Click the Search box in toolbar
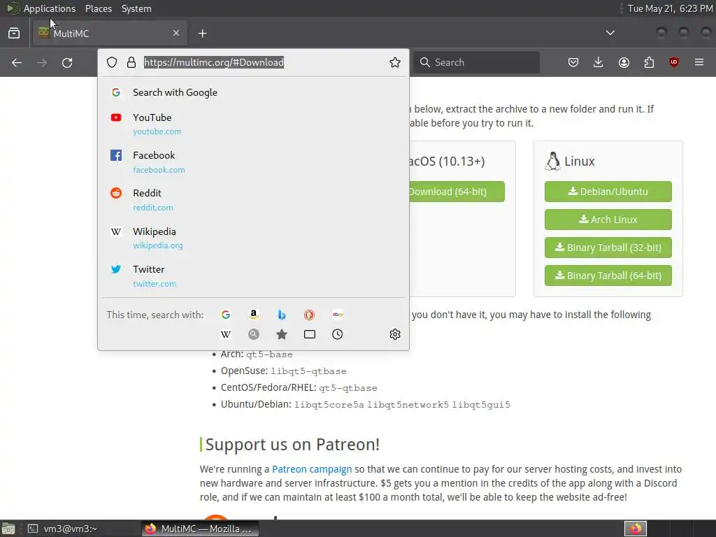Screen dimensions: 716x537 [477, 62]
